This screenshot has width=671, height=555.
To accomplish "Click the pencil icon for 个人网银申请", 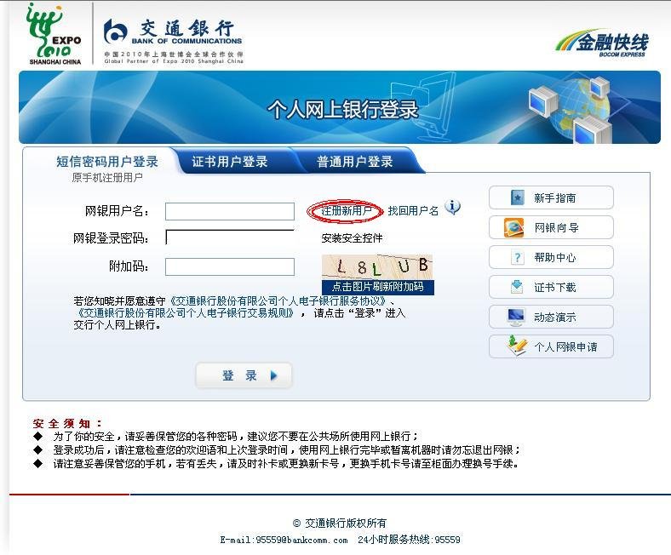I will point(517,346).
